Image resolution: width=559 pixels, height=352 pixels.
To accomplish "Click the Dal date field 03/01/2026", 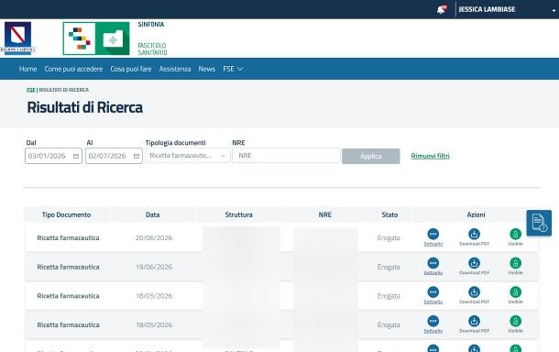I will point(53,156).
